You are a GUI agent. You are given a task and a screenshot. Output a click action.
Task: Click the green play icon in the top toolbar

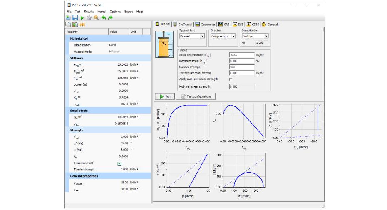pyautogui.click(x=82, y=18)
